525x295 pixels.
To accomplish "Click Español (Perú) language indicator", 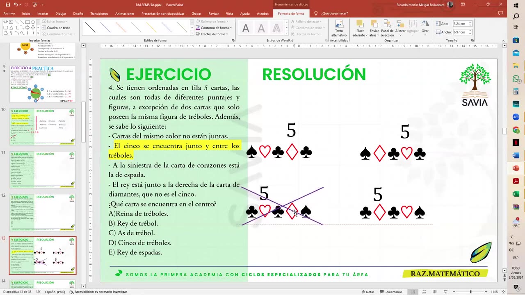I will click(55, 292).
